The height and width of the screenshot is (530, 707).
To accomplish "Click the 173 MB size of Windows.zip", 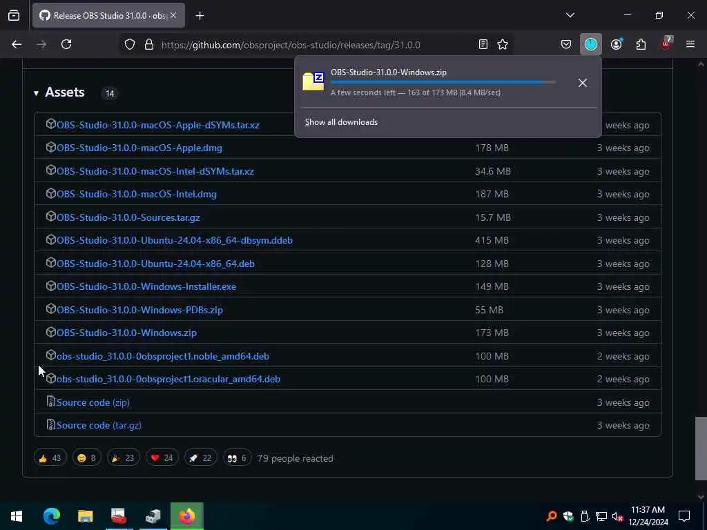I will click(492, 333).
